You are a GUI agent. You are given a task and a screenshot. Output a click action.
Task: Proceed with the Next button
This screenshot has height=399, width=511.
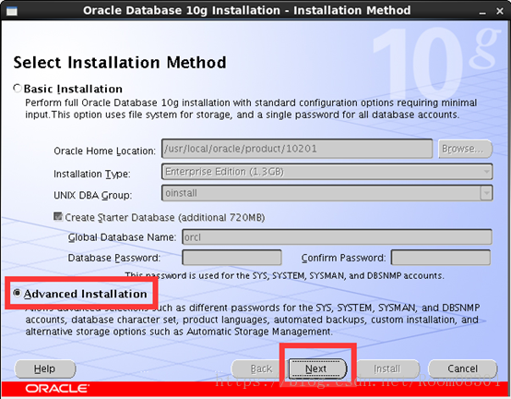pos(317,369)
